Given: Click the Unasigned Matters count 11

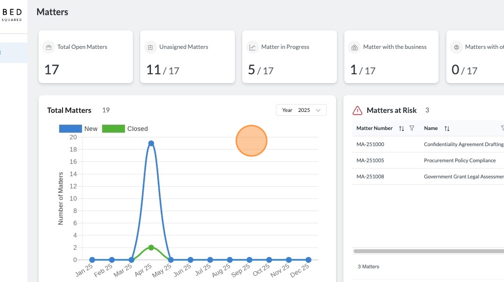Looking at the screenshot, I should click(153, 70).
